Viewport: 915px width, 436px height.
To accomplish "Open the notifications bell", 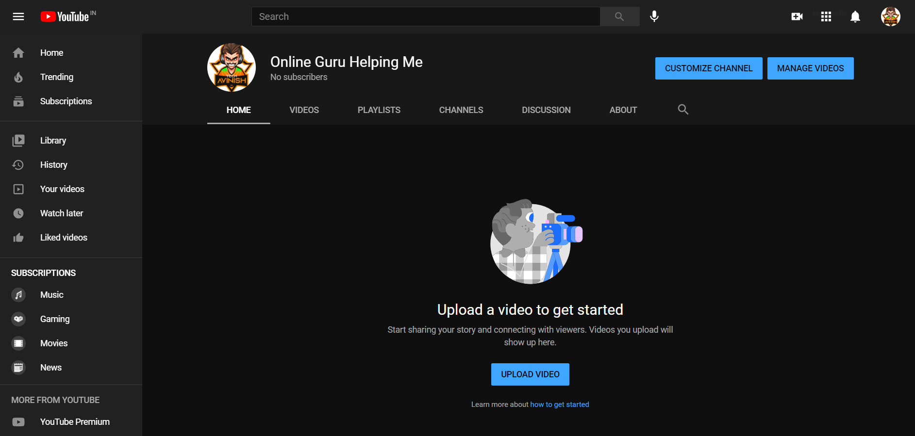I will (x=855, y=16).
